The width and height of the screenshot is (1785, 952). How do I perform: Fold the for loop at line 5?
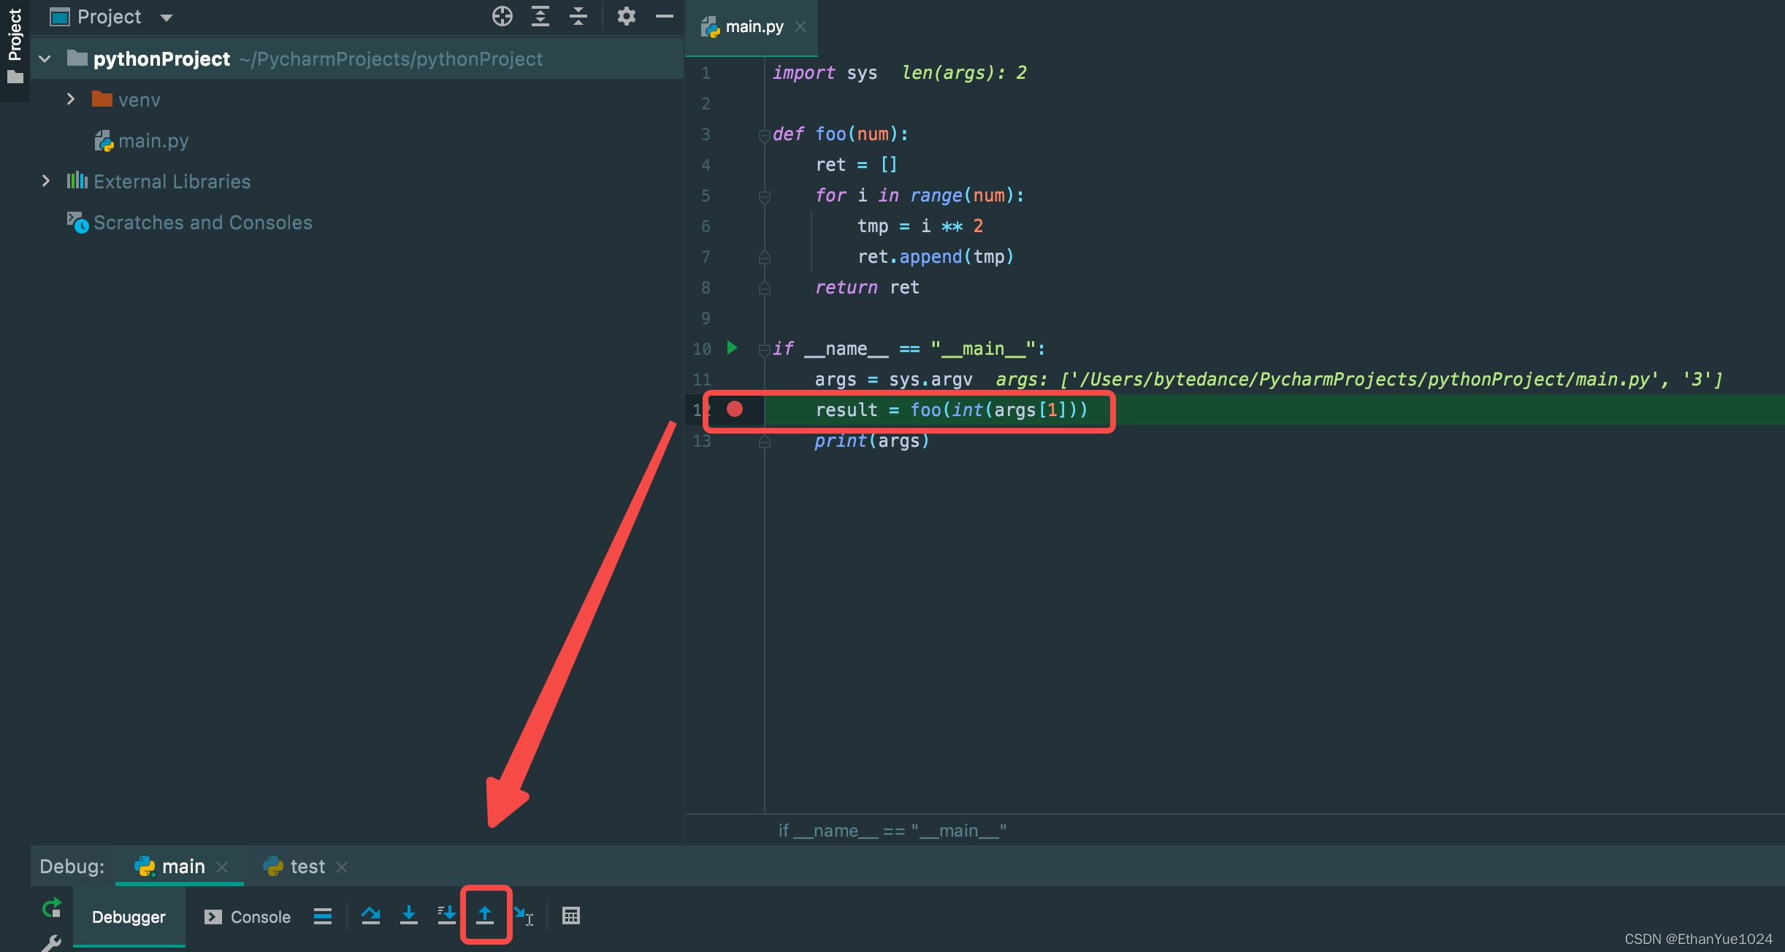pyautogui.click(x=765, y=196)
